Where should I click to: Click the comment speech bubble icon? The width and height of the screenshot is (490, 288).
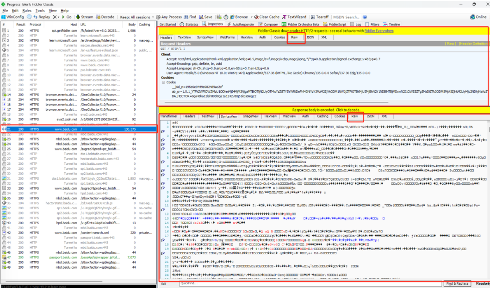pyautogui.click(x=29, y=17)
